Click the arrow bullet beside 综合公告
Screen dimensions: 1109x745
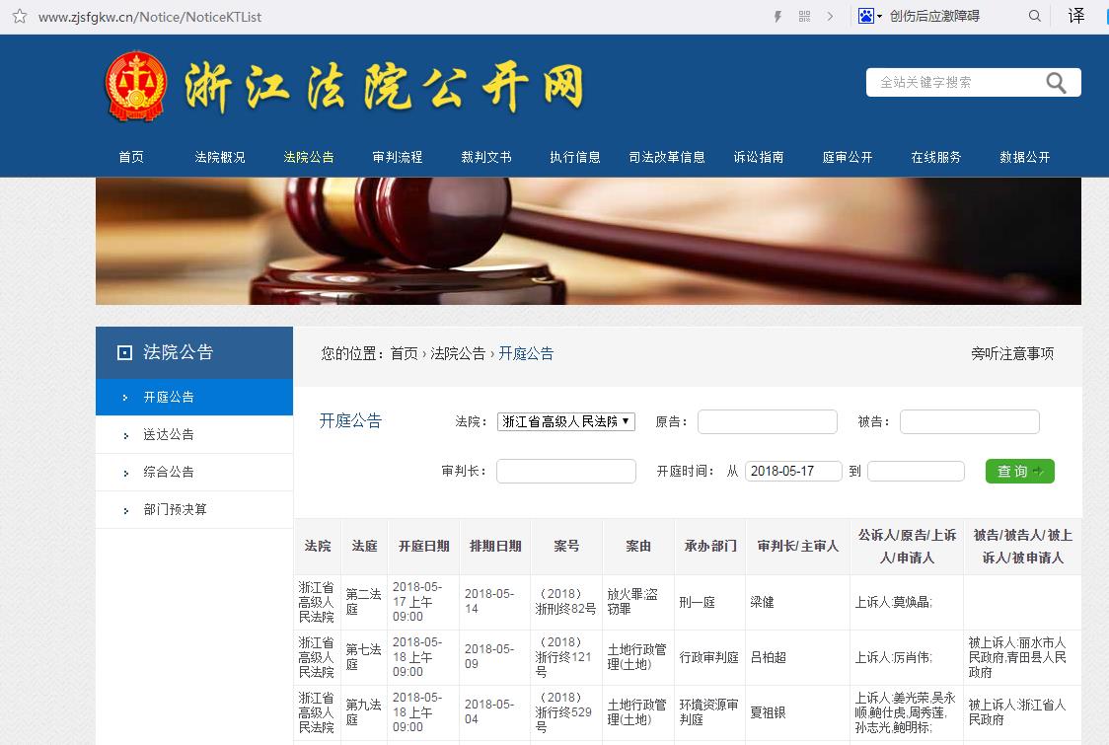(x=126, y=474)
